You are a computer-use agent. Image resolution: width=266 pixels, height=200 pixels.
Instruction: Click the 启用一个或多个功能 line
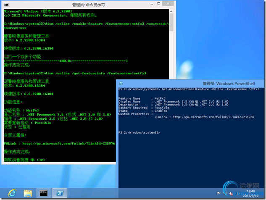pyautogui.click(x=22, y=56)
